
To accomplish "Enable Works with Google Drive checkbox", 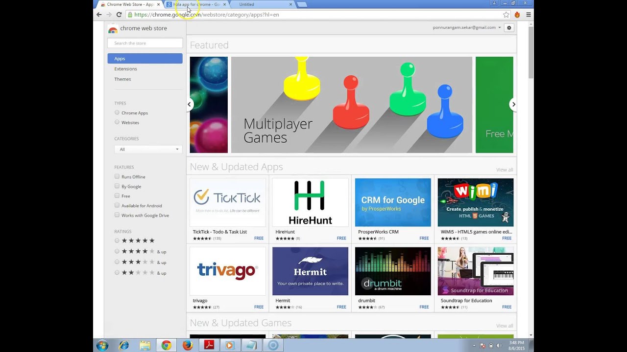I will click(117, 215).
